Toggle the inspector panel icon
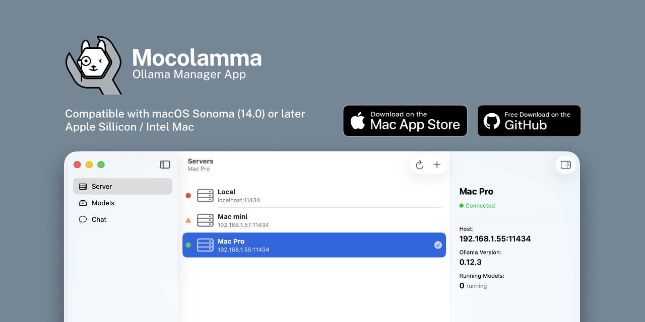This screenshot has width=645, height=322. click(565, 165)
